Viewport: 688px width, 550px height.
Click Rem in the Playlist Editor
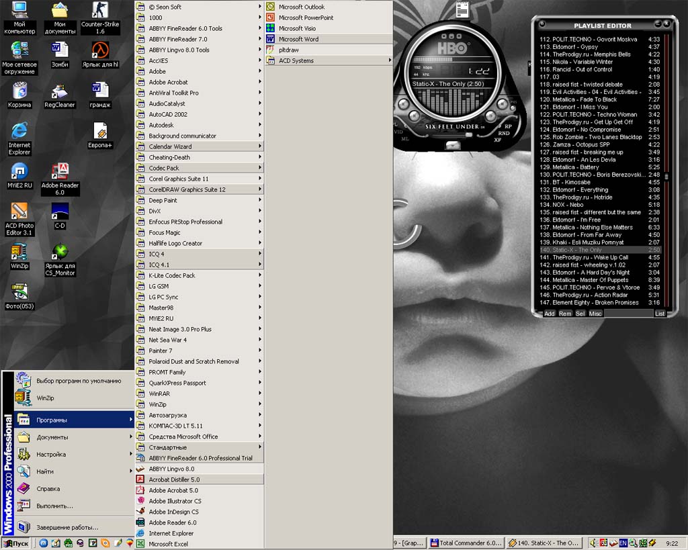pos(565,314)
